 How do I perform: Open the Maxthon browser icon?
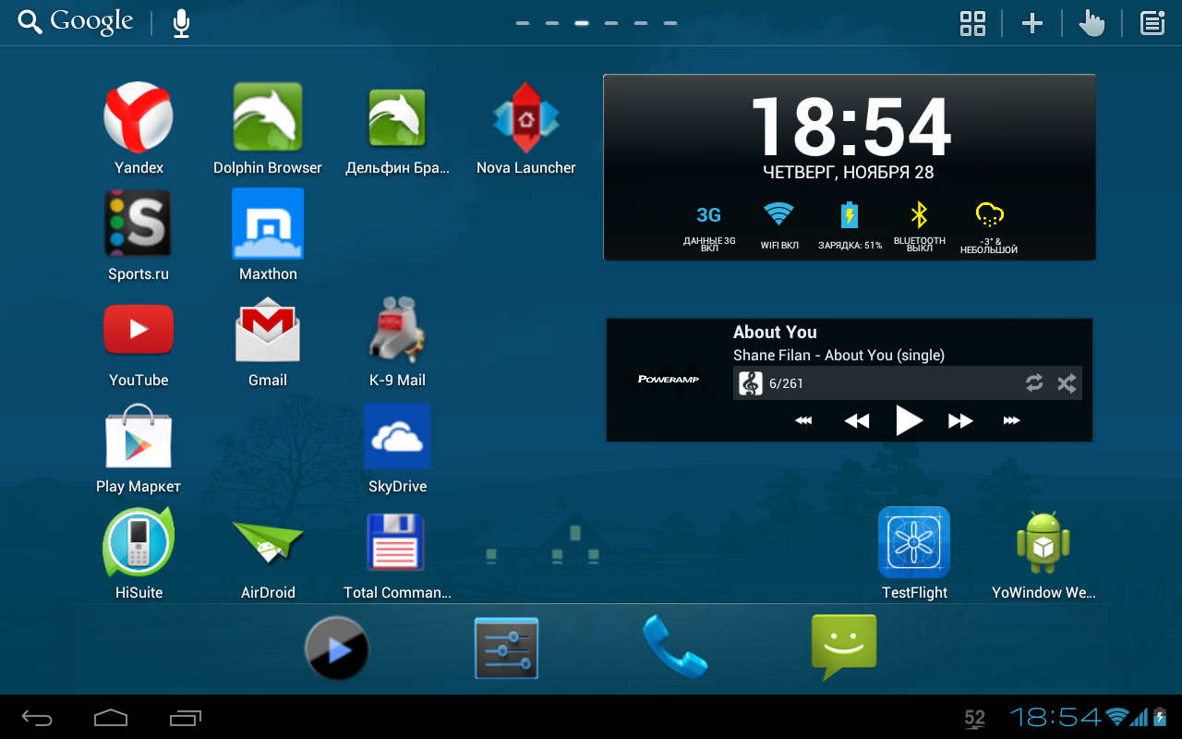coord(268,224)
